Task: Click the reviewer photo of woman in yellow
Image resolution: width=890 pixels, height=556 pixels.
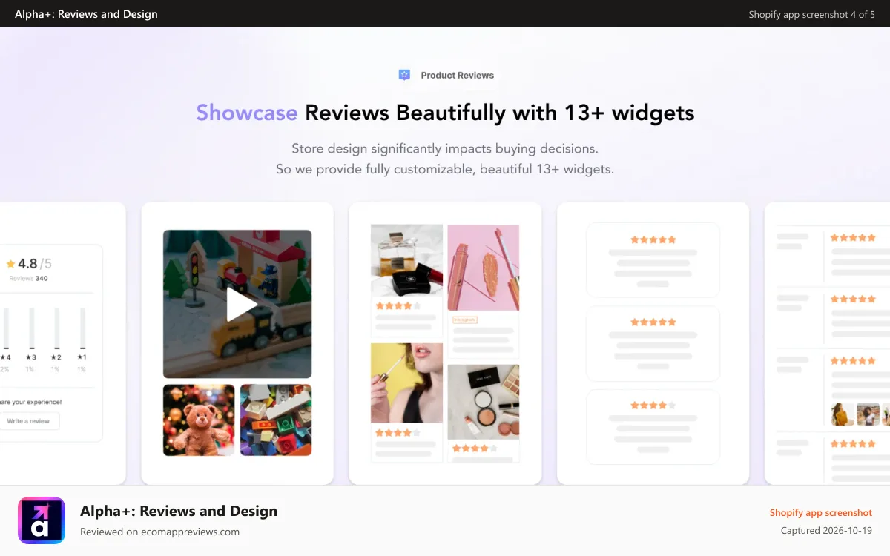Action: click(843, 414)
